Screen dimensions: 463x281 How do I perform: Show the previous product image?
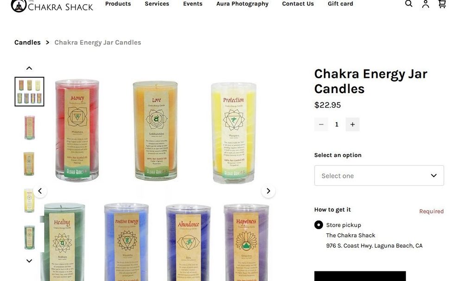(40, 191)
